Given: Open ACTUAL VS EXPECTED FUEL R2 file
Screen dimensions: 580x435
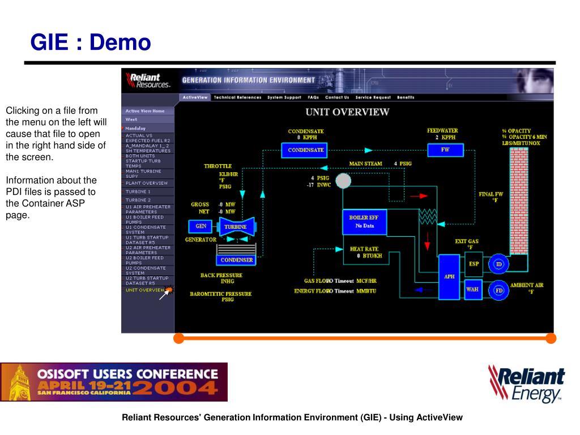Looking at the screenshot, I should point(148,138).
